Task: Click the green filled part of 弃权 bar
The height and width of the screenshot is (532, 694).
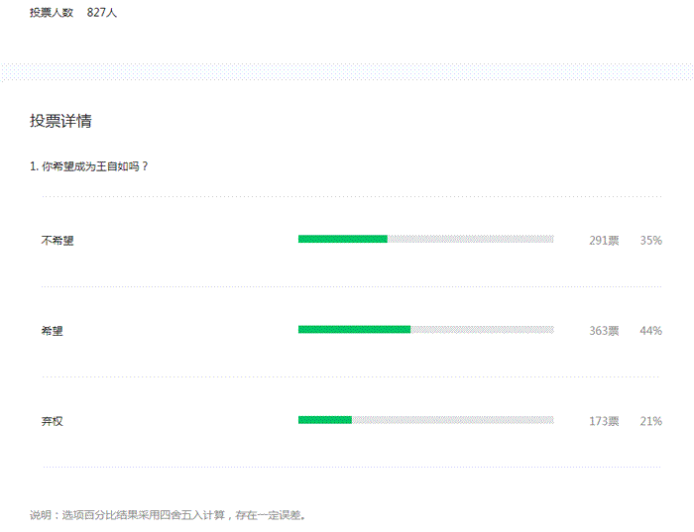Action: pos(325,420)
